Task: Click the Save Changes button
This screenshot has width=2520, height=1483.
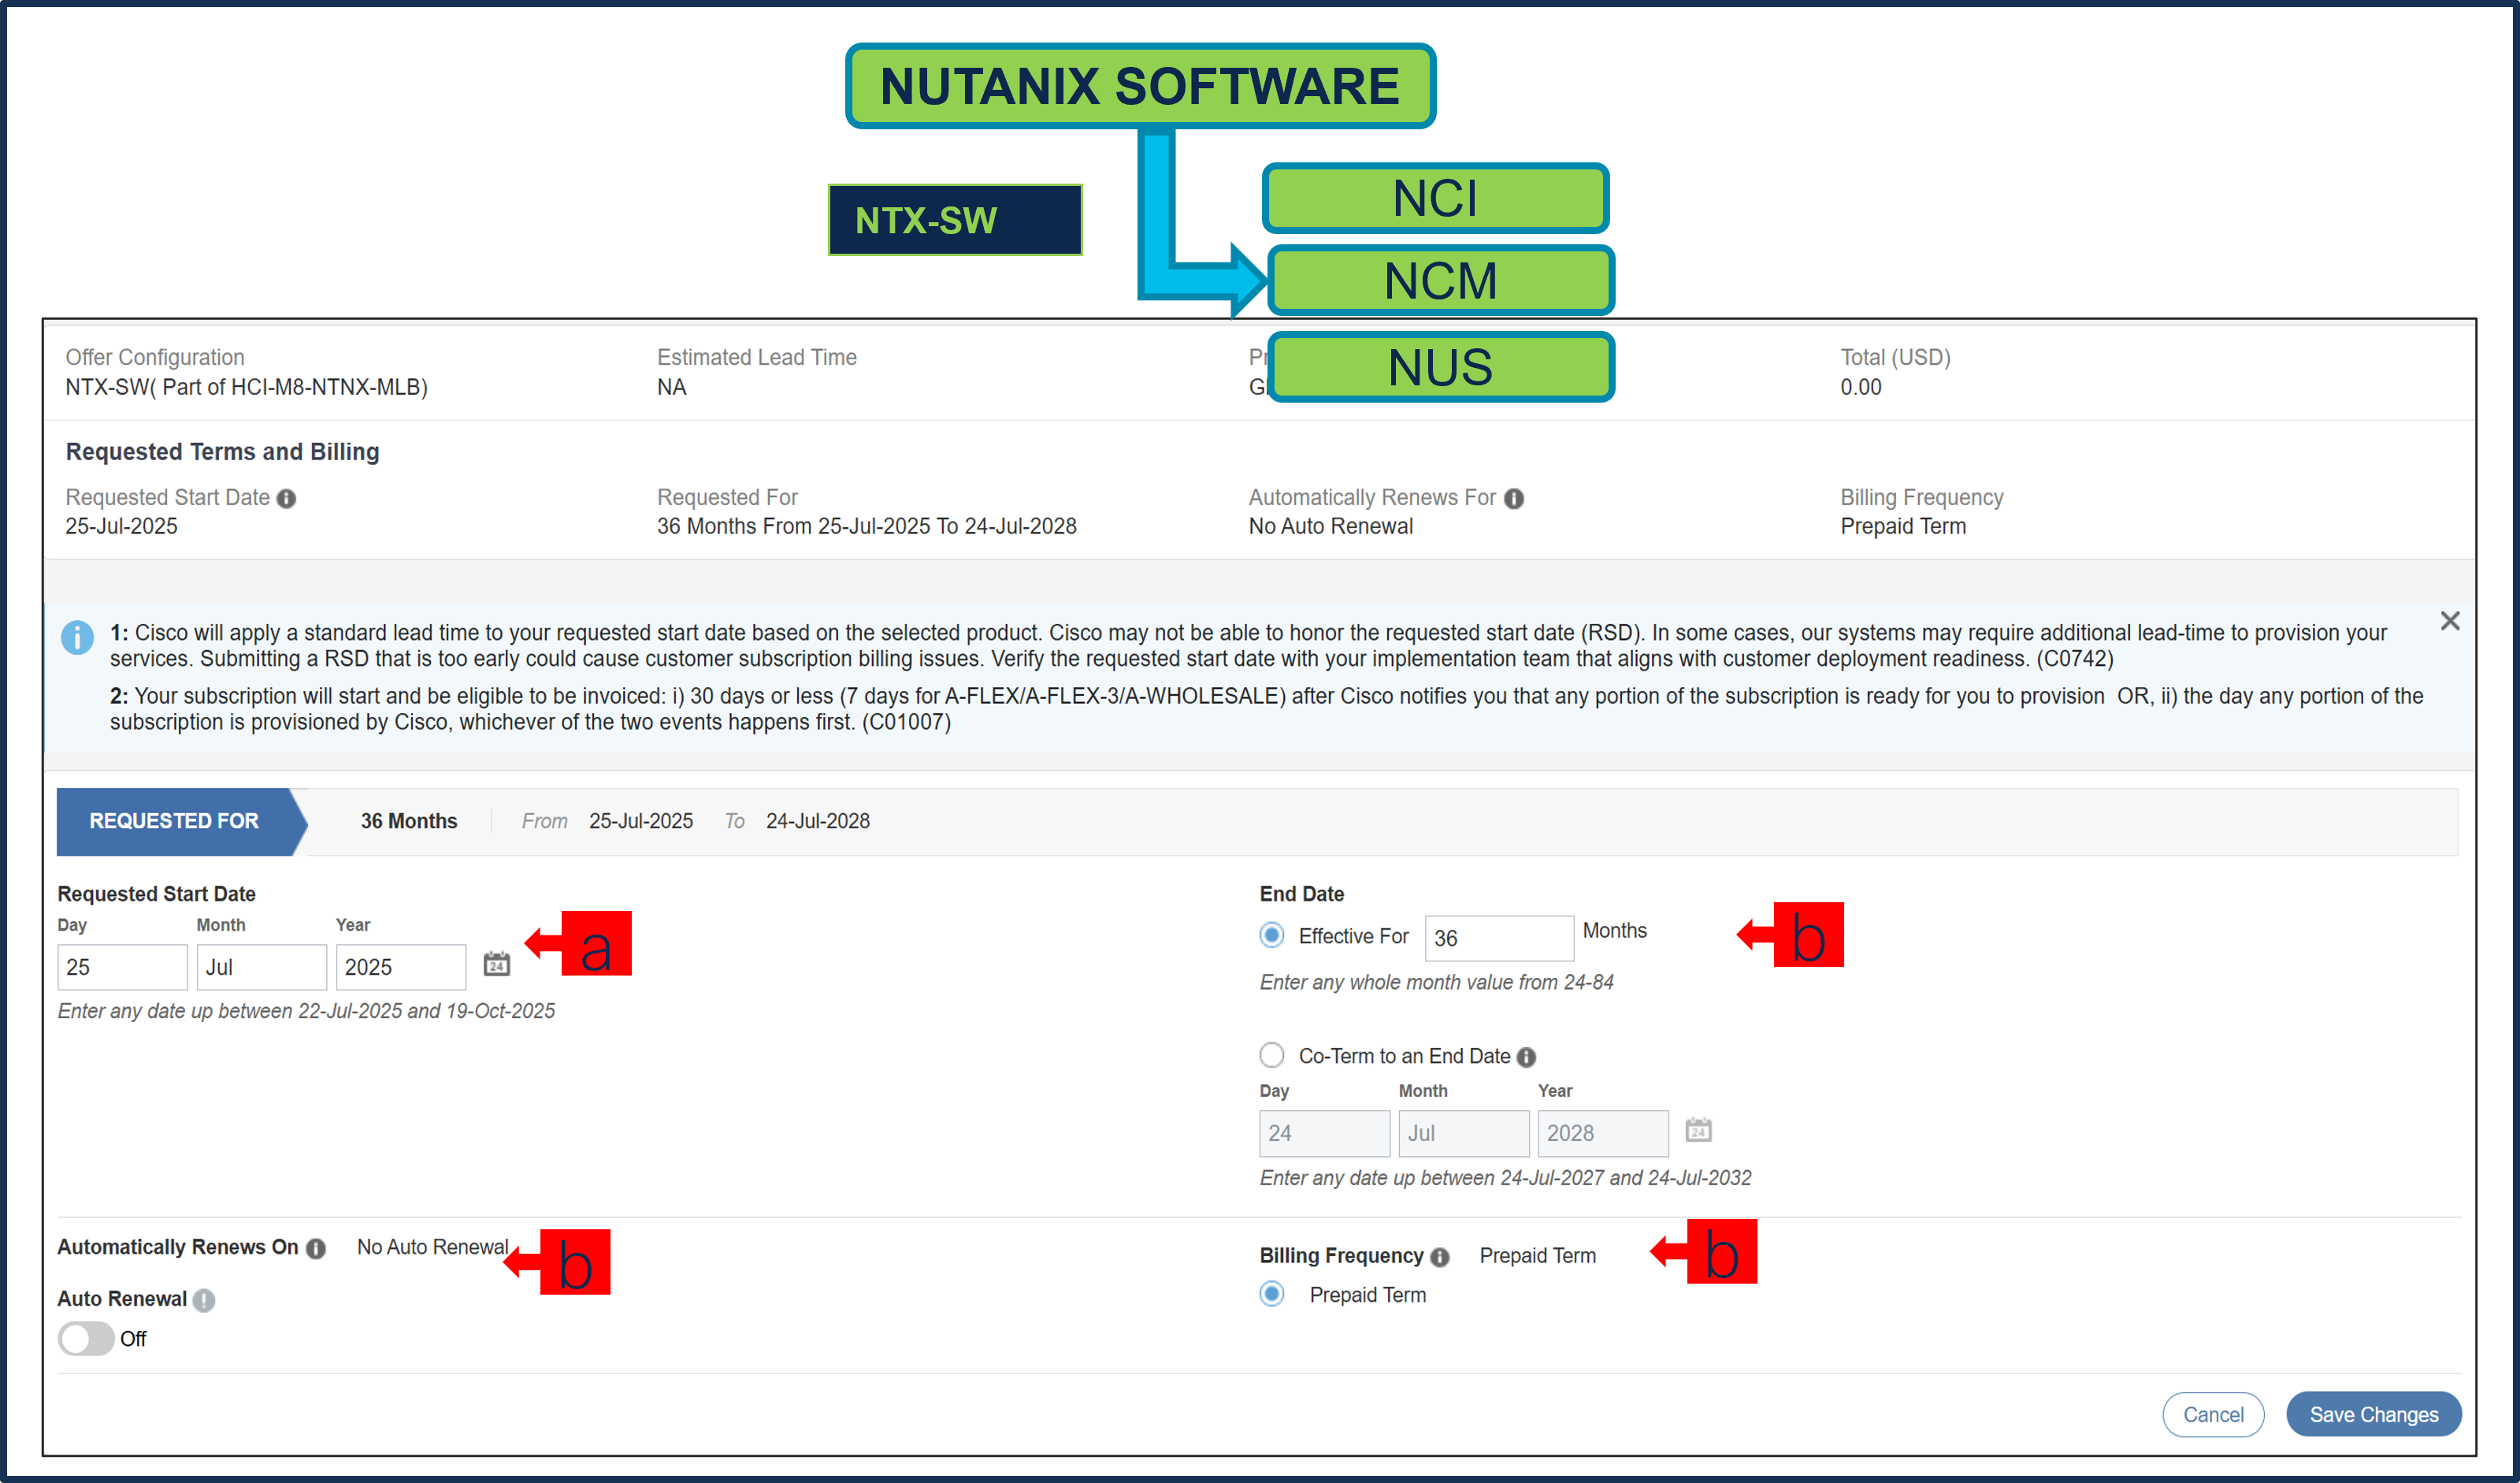Action: click(2374, 1414)
